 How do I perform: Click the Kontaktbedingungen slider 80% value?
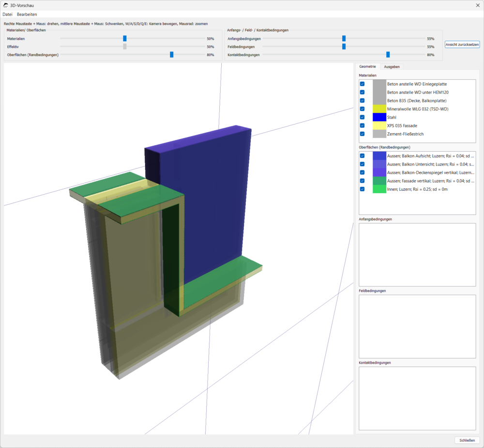tap(431, 55)
